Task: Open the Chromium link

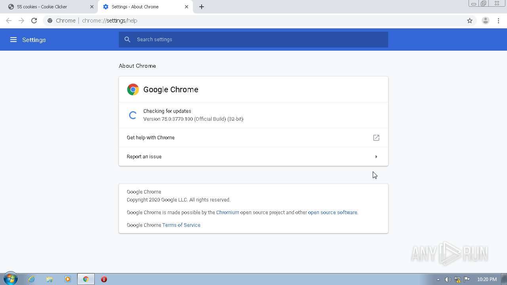Action: tap(228, 213)
